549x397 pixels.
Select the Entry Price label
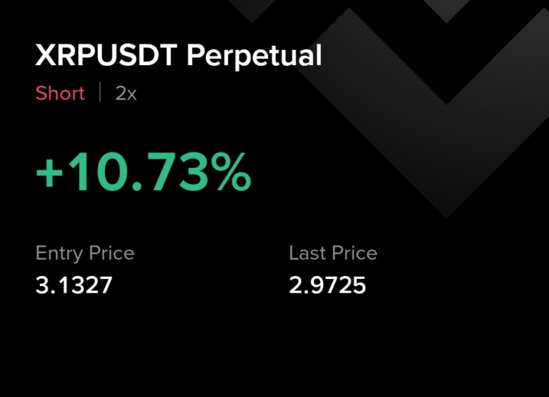[85, 253]
